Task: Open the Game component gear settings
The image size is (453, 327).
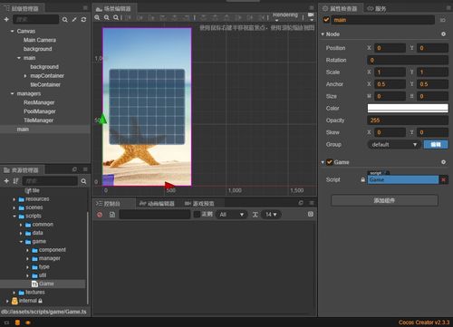Action: [x=443, y=162]
